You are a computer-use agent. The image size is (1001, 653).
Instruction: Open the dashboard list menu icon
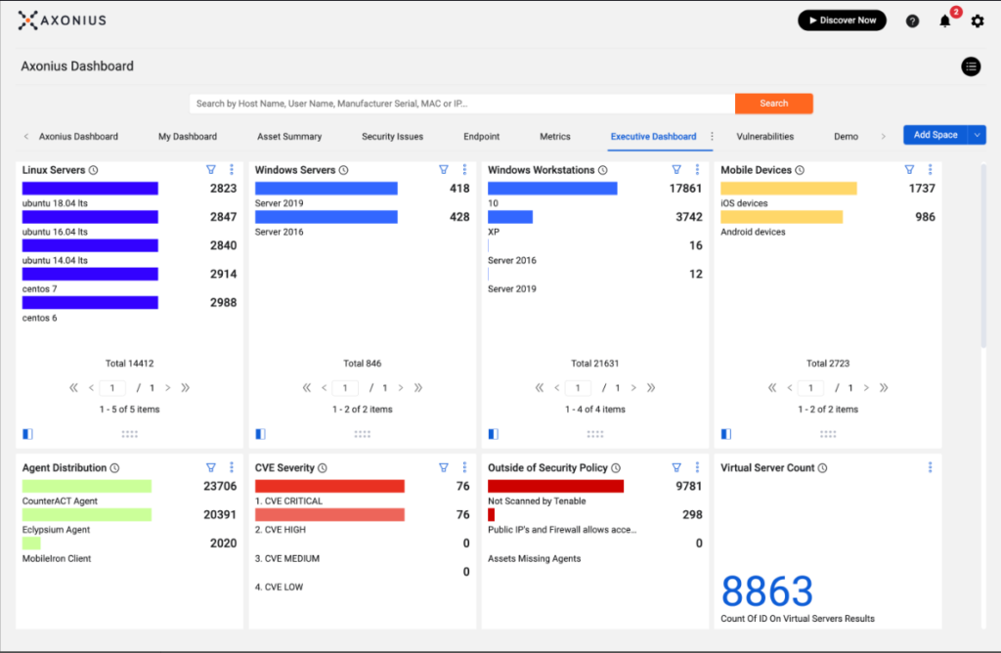971,66
